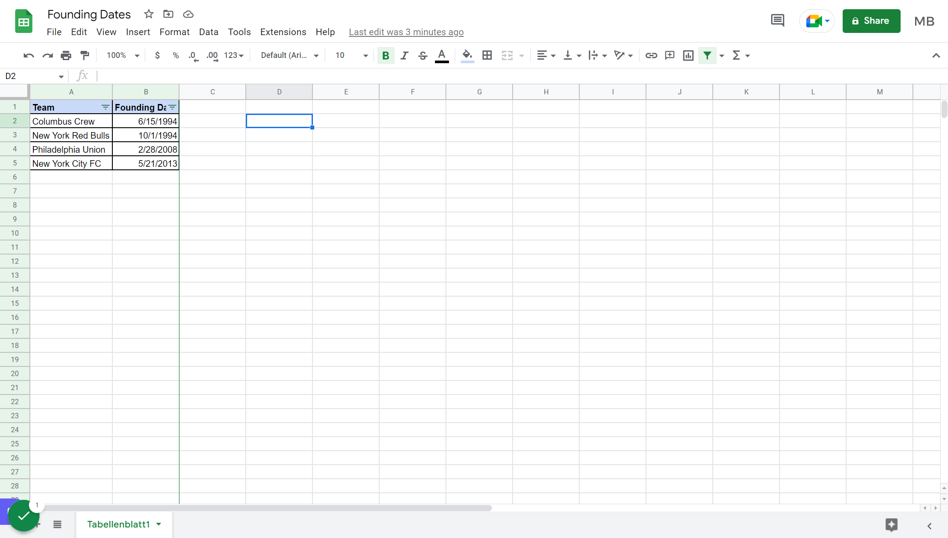Toggle italic formatting
The image size is (948, 538).
(404, 55)
